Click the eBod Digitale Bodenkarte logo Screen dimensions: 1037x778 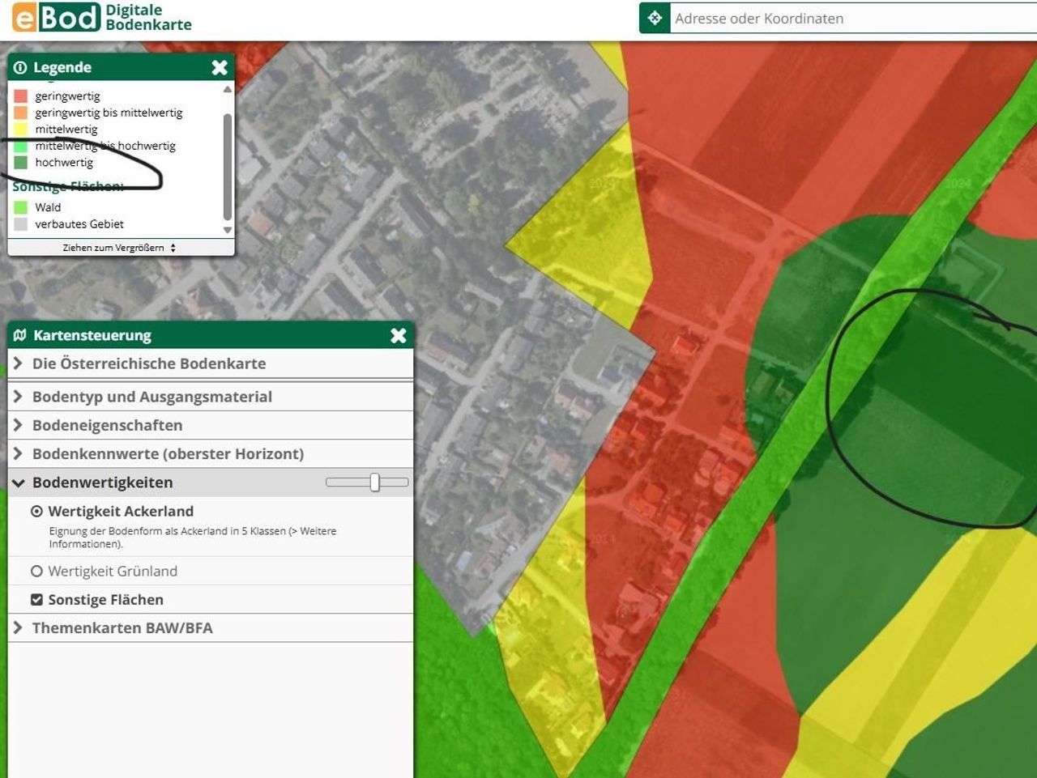click(x=102, y=17)
